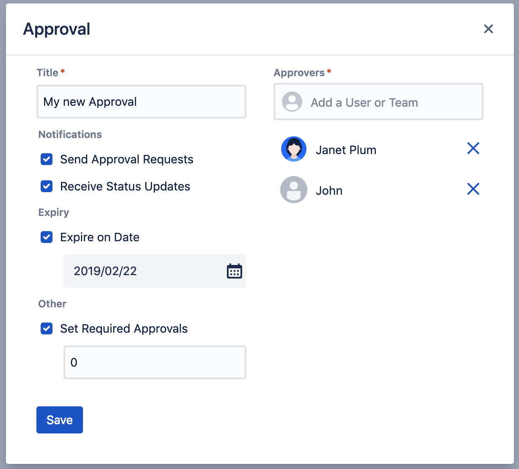519x469 pixels.
Task: Click the Approvers field label
Action: pos(299,73)
